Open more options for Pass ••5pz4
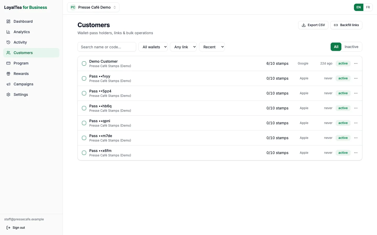 356,93
